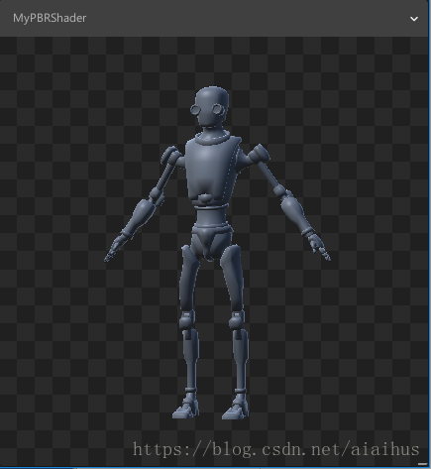Collapse the MyPBRShader preview chevron
Viewport: 431px width, 469px height.
click(414, 19)
